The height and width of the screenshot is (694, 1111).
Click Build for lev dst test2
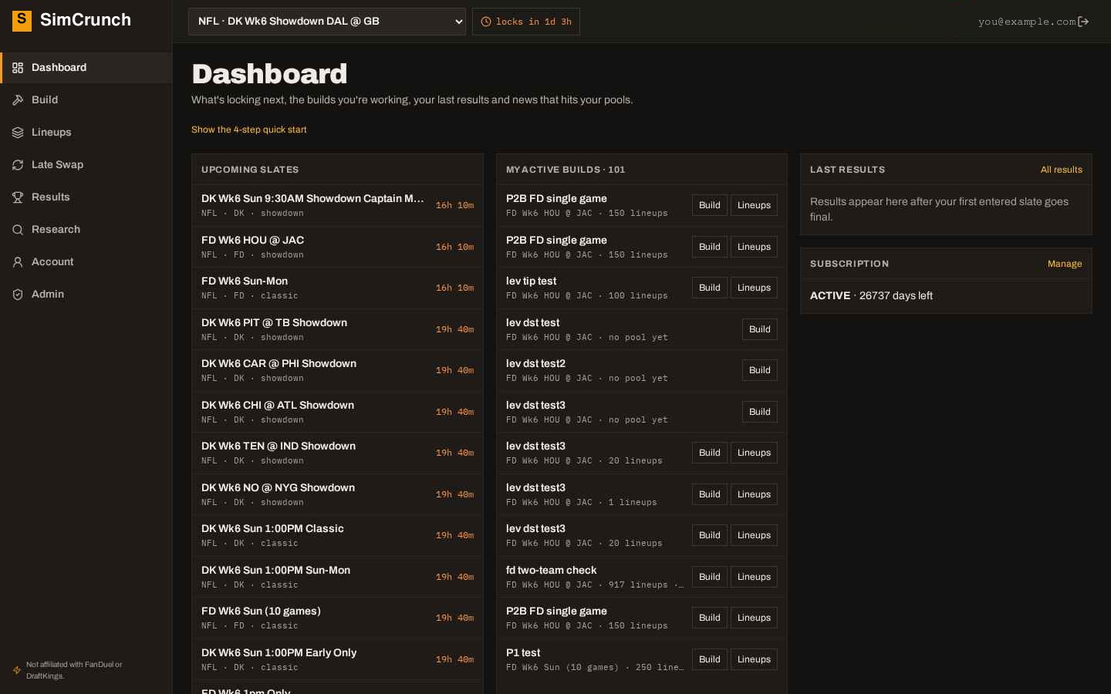(760, 370)
